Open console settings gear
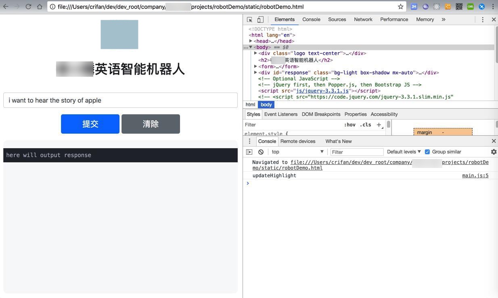The width and height of the screenshot is (498, 298). [x=494, y=152]
